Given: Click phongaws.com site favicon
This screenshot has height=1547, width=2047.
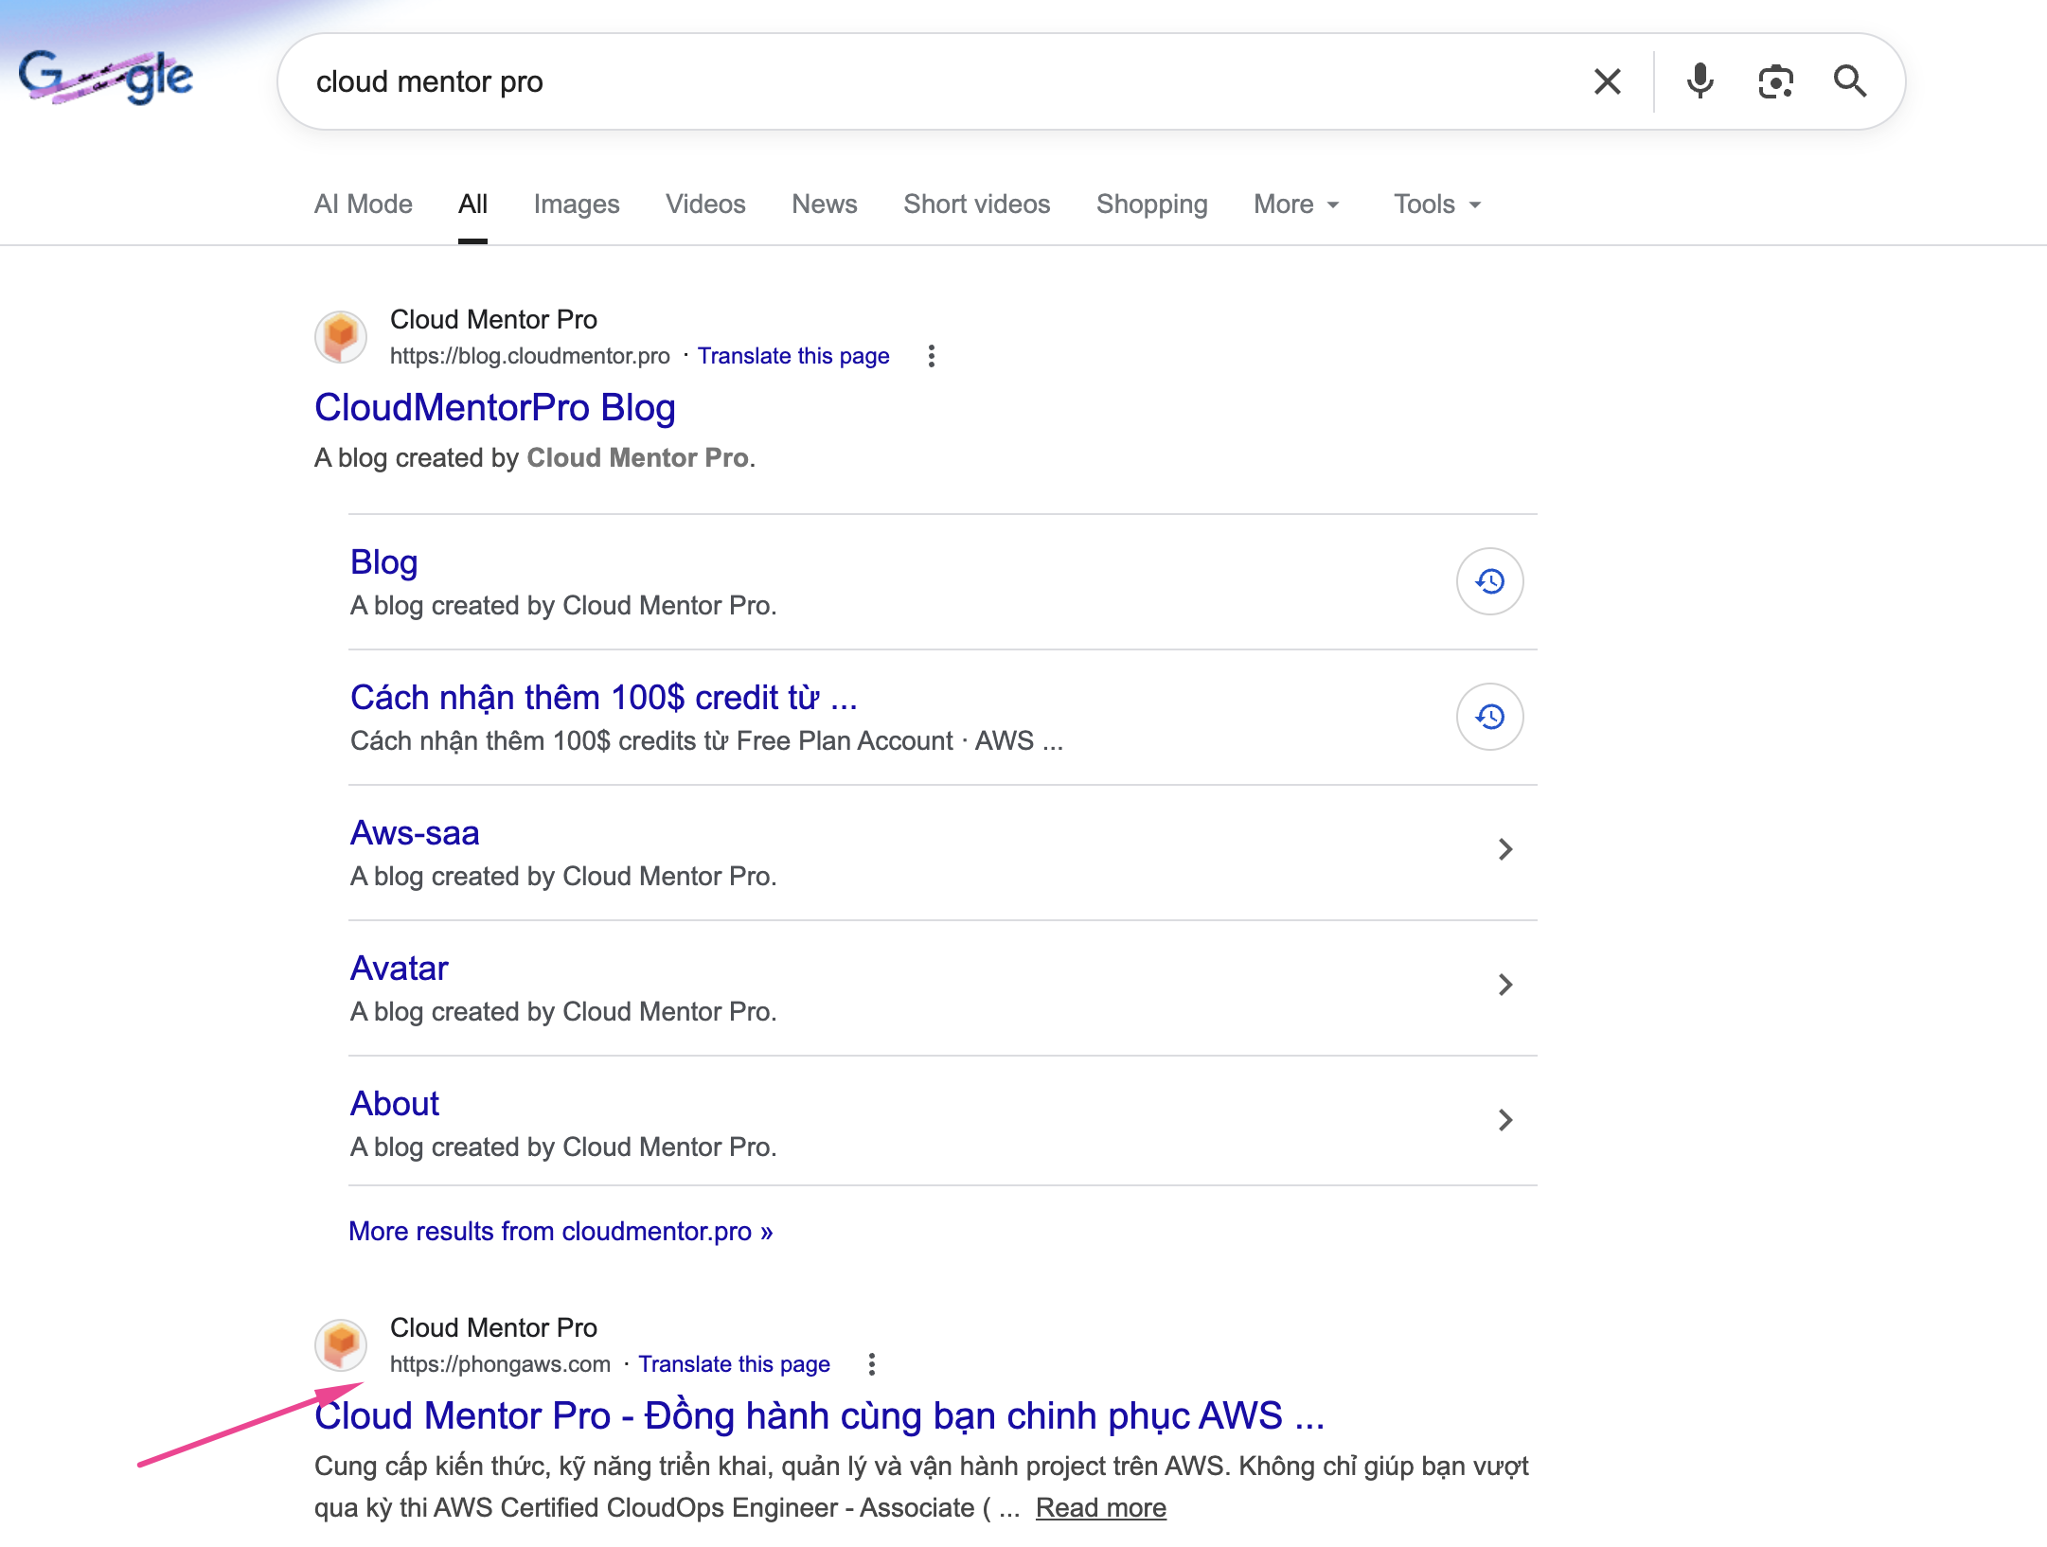Looking at the screenshot, I should point(341,1344).
